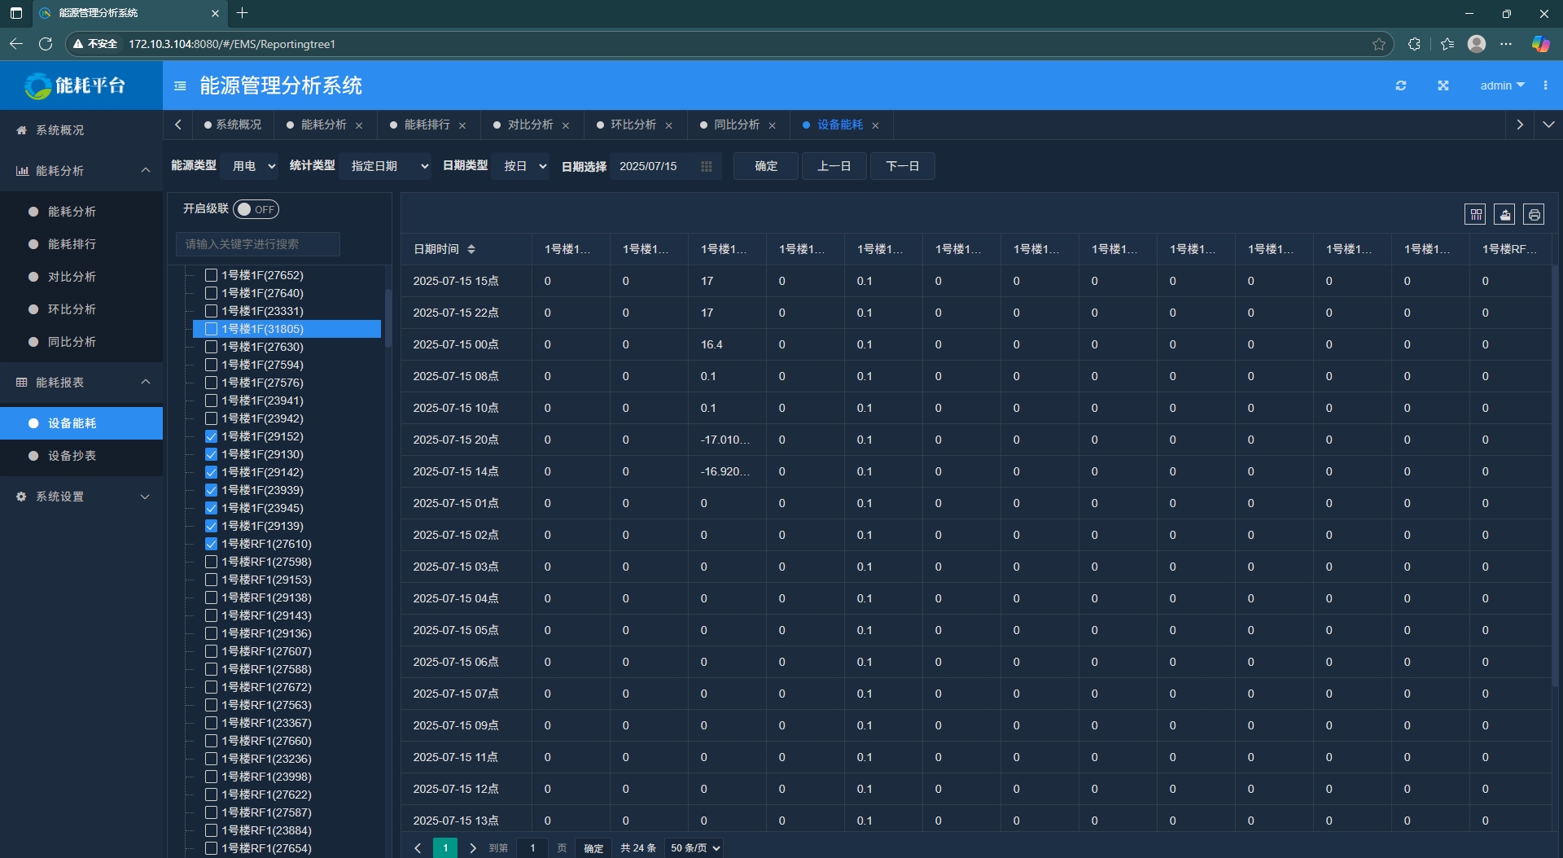Sort table by 日期时间 column
The image size is (1563, 858).
coord(471,249)
